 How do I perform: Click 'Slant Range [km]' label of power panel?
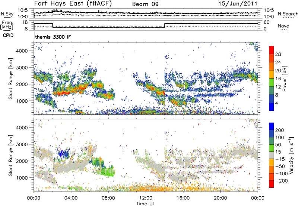pyautogui.click(x=10, y=78)
